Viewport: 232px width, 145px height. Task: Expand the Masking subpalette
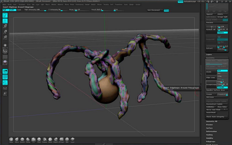point(209,135)
